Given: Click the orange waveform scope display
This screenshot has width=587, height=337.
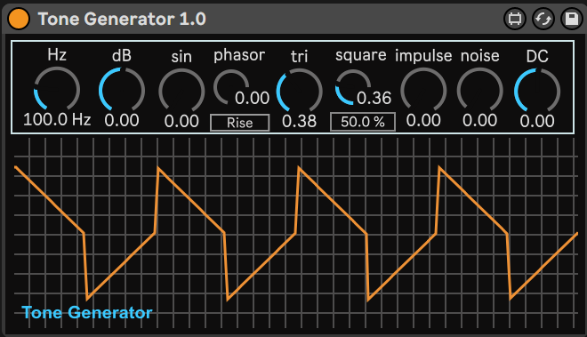Looking at the screenshot, I should [x=296, y=233].
